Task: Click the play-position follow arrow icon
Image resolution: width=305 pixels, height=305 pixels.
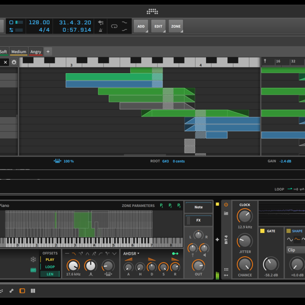Action: click(x=101, y=23)
